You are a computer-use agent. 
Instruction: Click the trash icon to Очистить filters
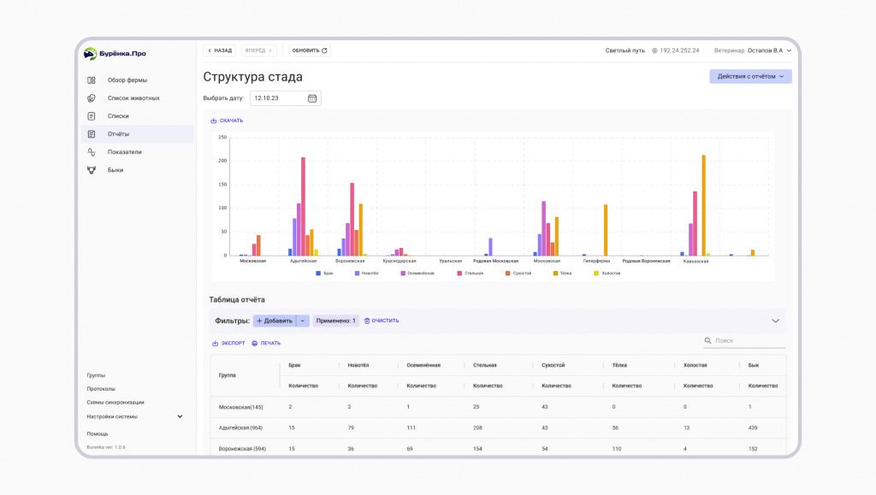pos(367,321)
